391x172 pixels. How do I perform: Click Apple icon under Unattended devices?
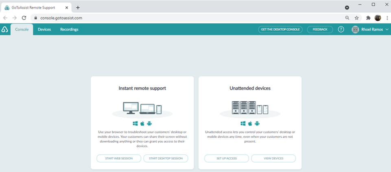coord(250,123)
